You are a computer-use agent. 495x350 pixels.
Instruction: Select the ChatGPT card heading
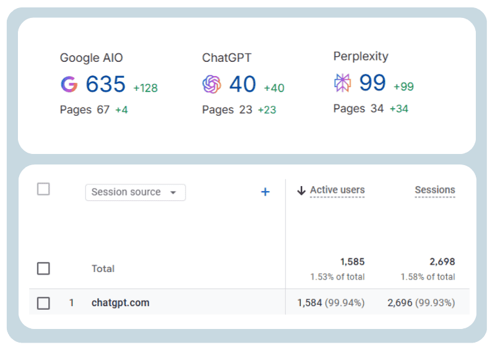[226, 58]
